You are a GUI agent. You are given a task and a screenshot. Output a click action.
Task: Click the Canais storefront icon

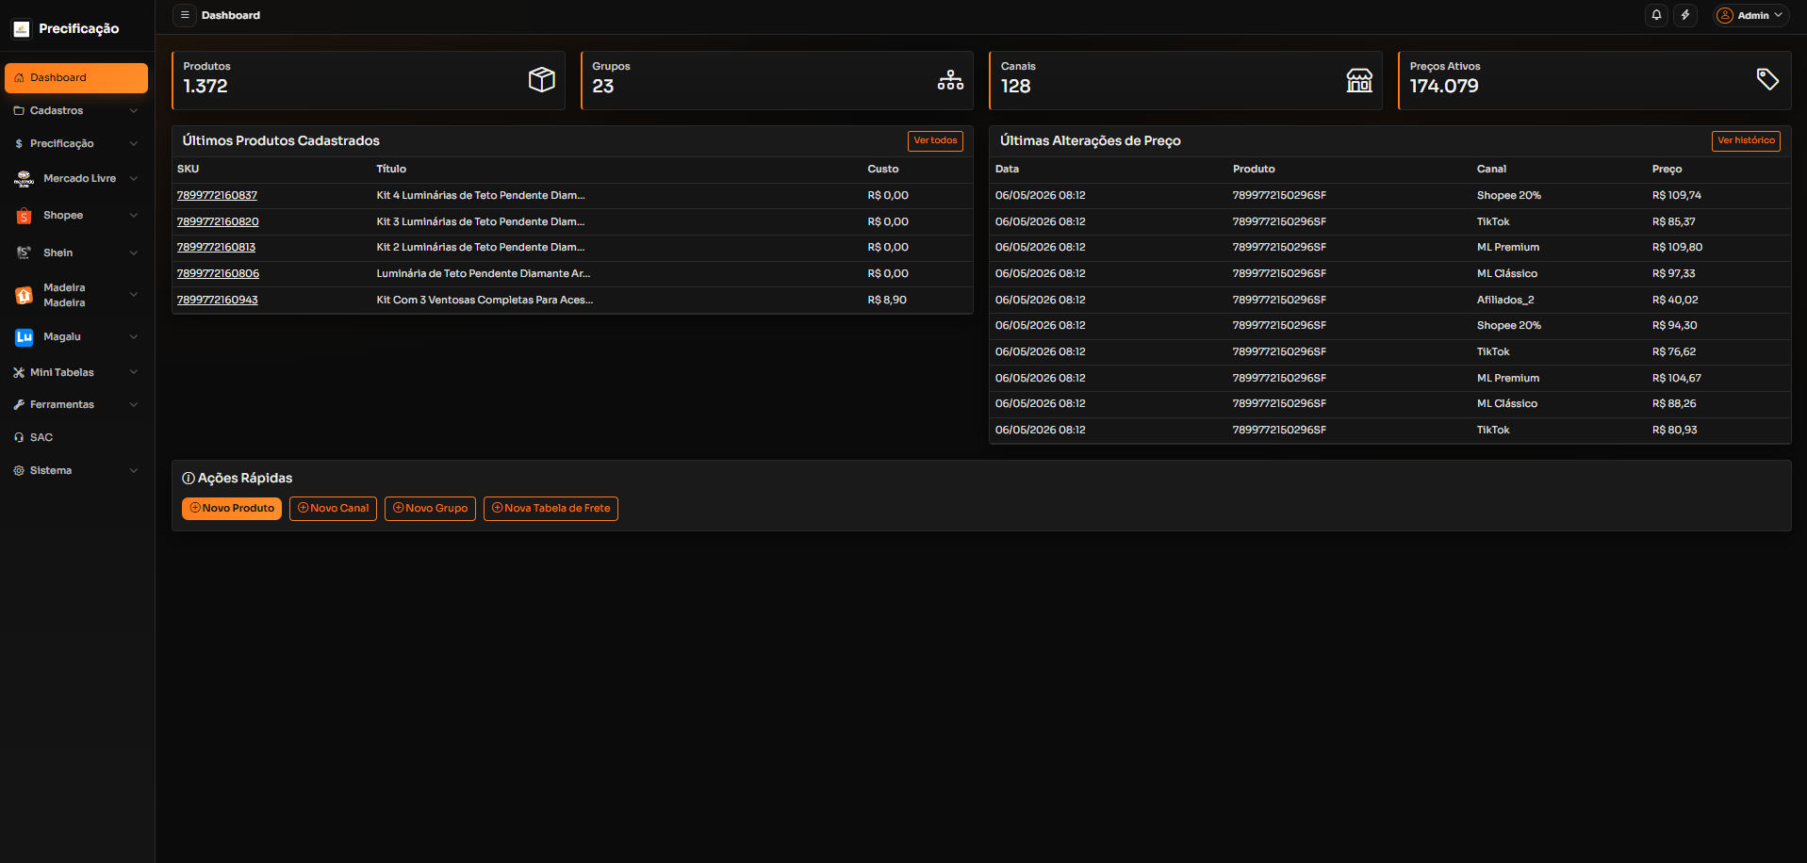(x=1359, y=80)
